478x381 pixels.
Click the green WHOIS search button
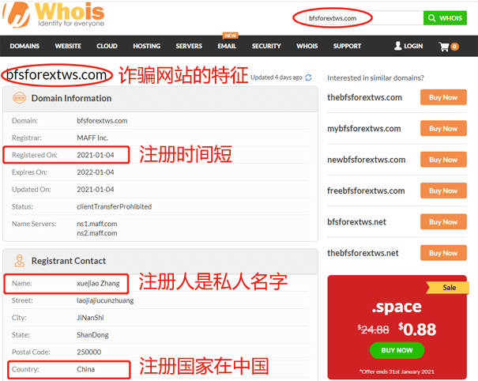coord(445,18)
